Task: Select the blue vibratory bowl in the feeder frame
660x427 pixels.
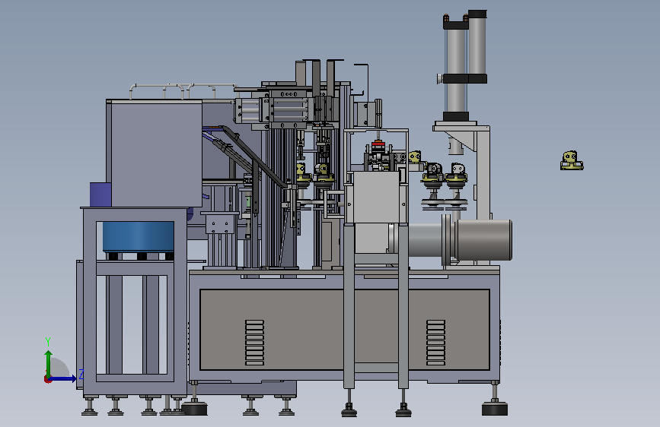Action: [x=138, y=236]
